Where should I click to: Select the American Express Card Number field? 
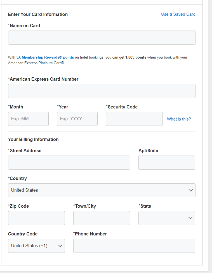[x=102, y=91]
